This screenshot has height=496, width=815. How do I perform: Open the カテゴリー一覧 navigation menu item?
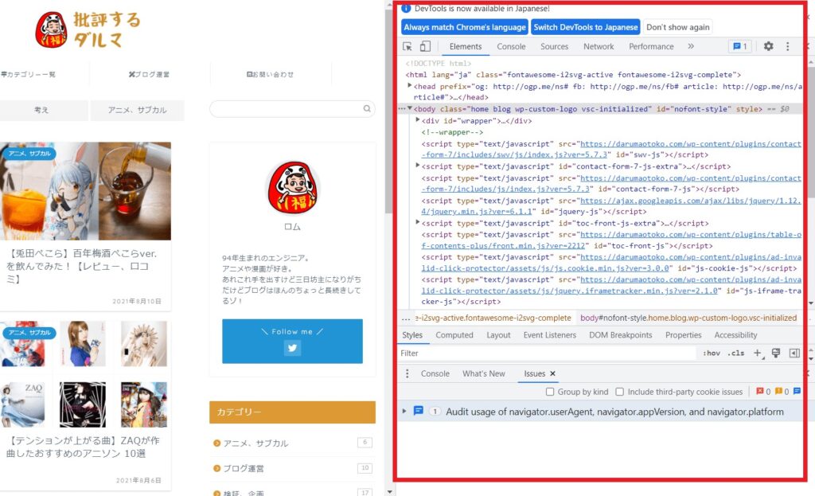[x=28, y=74]
